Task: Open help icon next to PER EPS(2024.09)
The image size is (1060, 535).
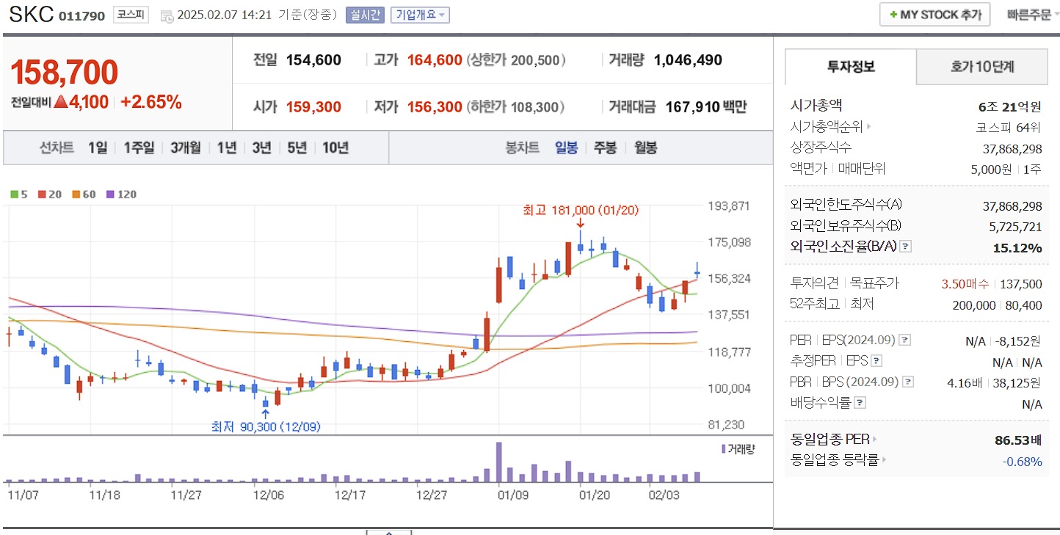Action: 905,341
